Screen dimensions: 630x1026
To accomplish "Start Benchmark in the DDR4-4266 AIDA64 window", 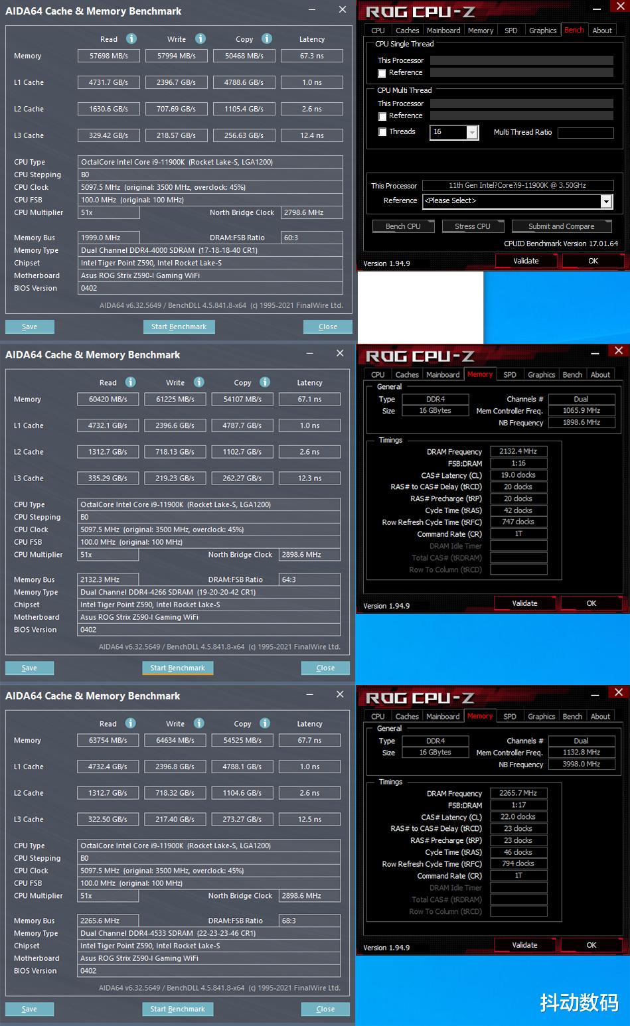I will coord(177,668).
